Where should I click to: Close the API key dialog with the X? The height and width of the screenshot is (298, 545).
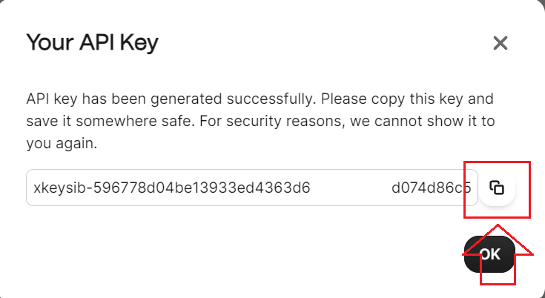pyautogui.click(x=501, y=43)
